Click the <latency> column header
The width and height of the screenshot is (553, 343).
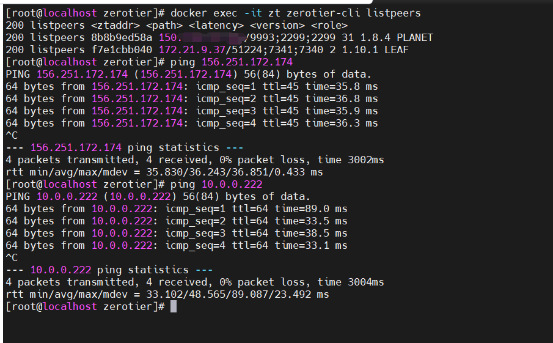[216, 25]
